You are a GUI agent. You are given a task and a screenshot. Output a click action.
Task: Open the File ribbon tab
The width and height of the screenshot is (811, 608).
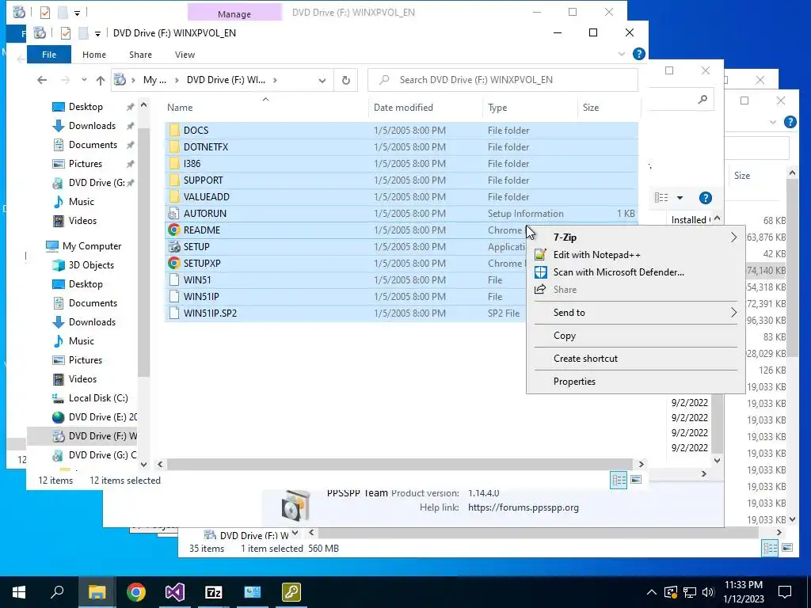(x=49, y=55)
